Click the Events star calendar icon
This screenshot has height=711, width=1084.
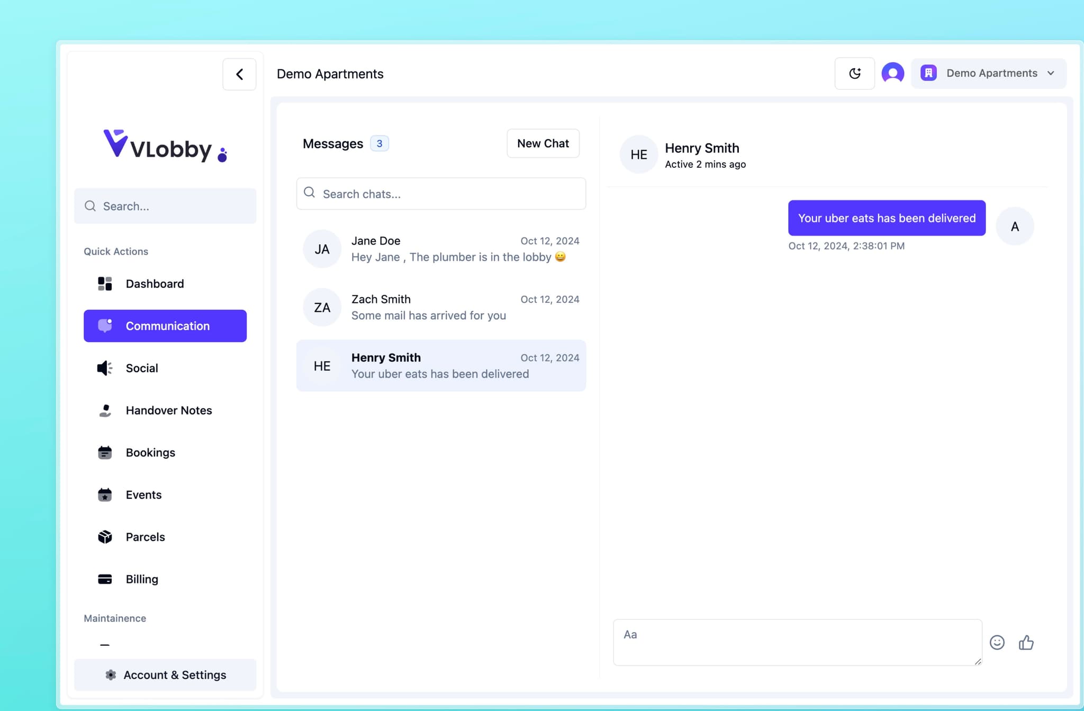(x=105, y=494)
